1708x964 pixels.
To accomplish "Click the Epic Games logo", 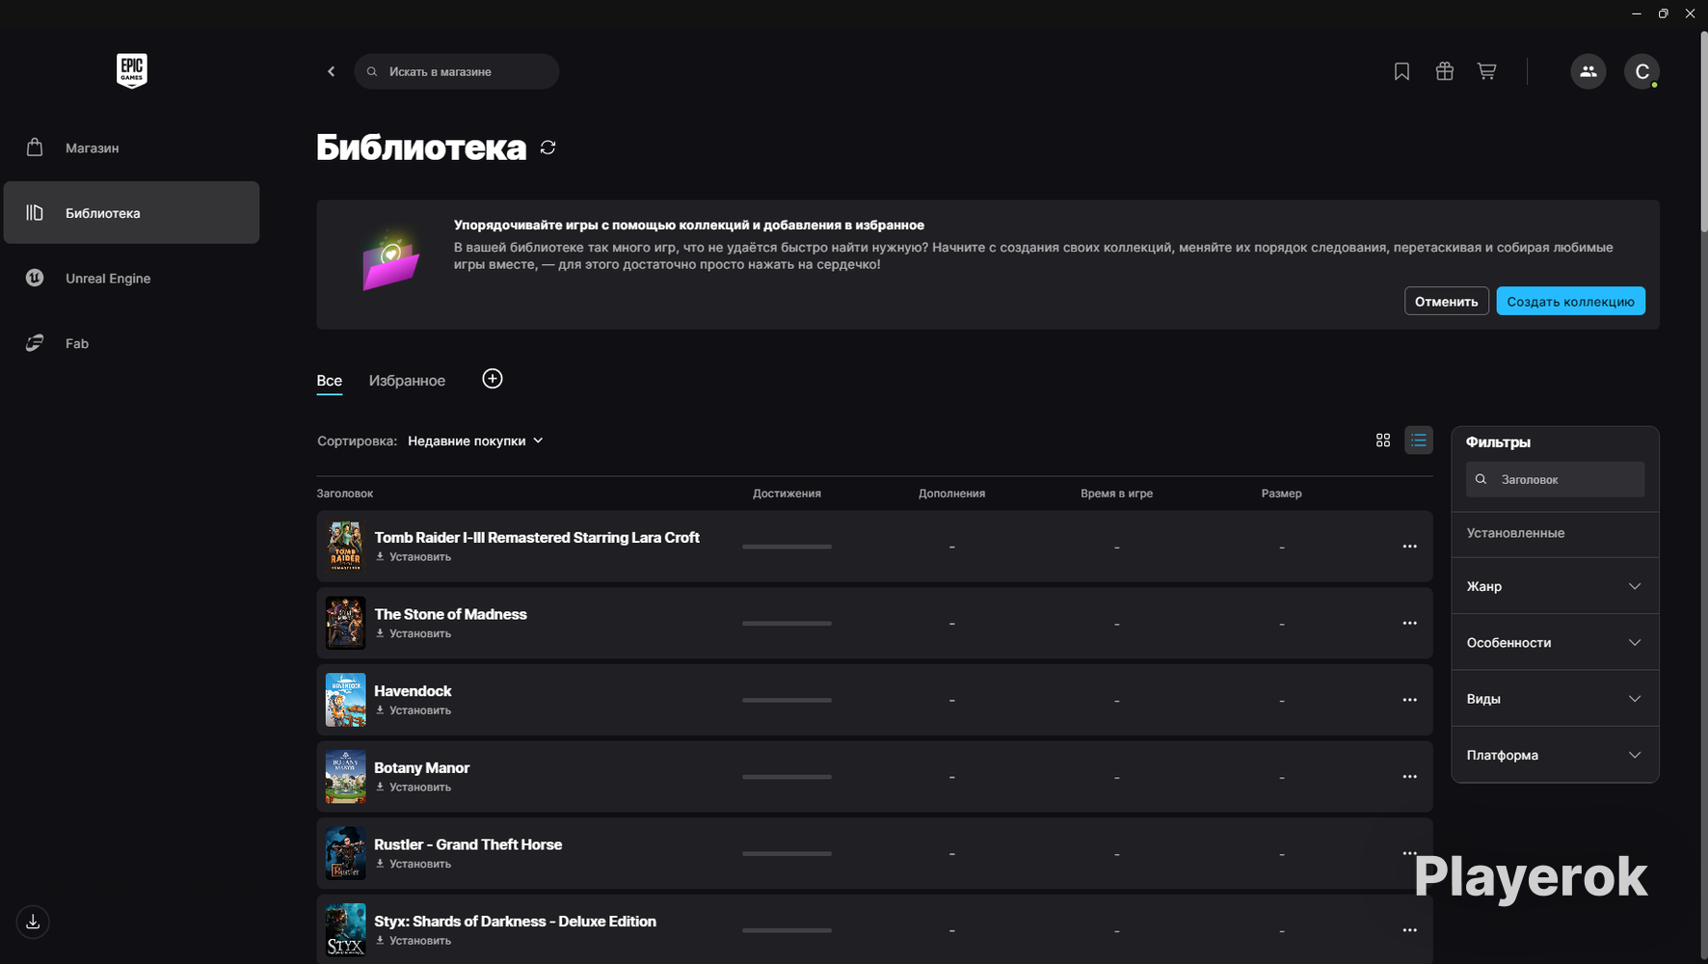I will pos(132,70).
